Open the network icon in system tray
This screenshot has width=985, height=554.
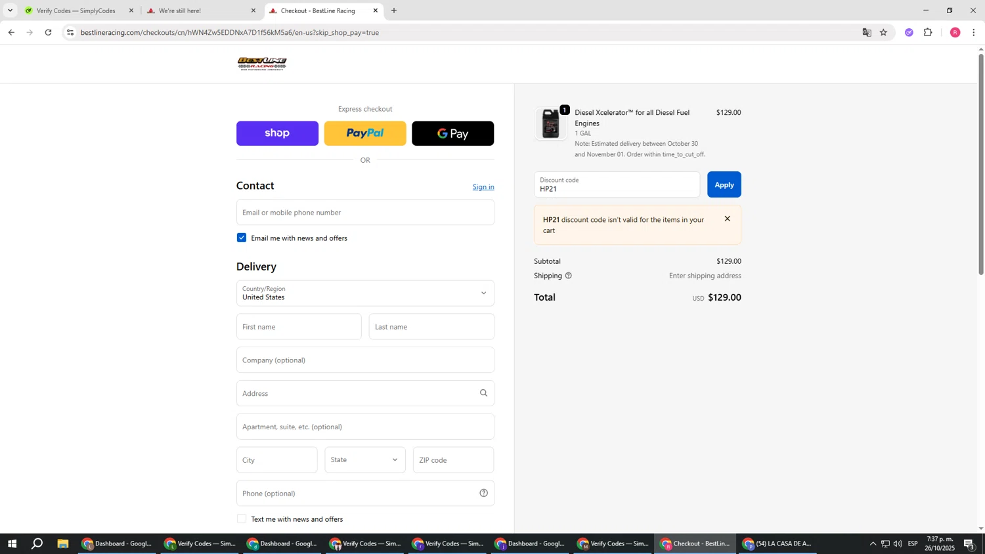[x=885, y=543]
